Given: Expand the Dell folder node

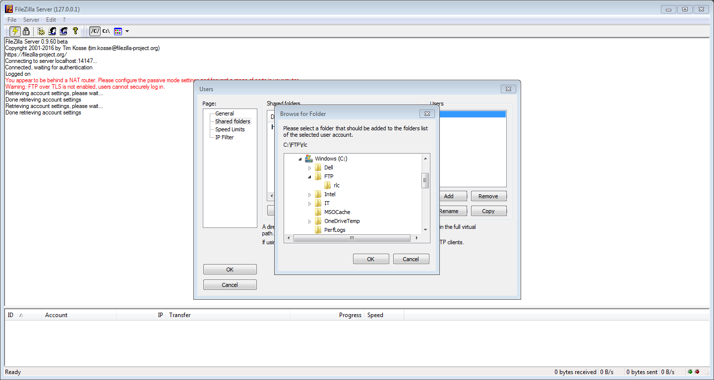Looking at the screenshot, I should [309, 168].
